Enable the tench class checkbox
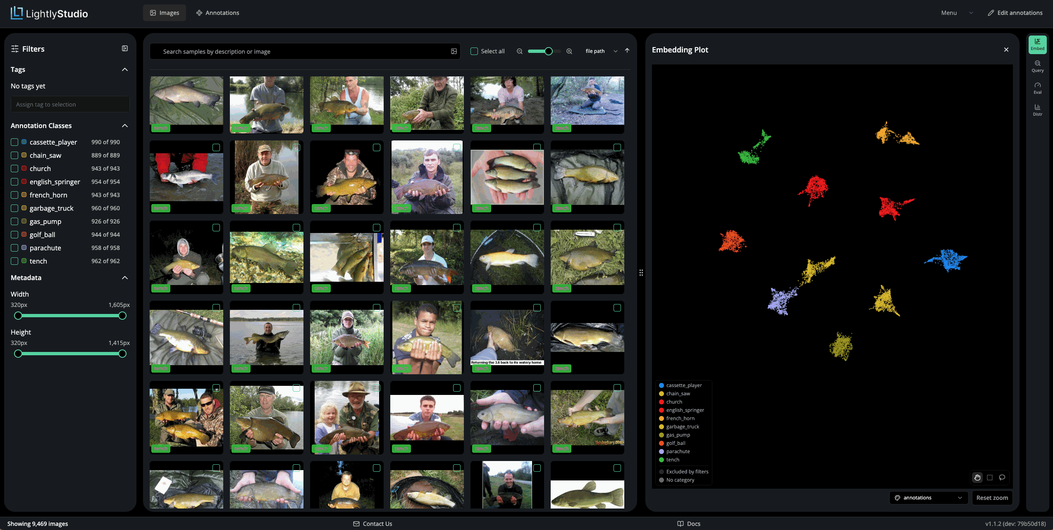Image resolution: width=1053 pixels, height=530 pixels. pyautogui.click(x=14, y=261)
